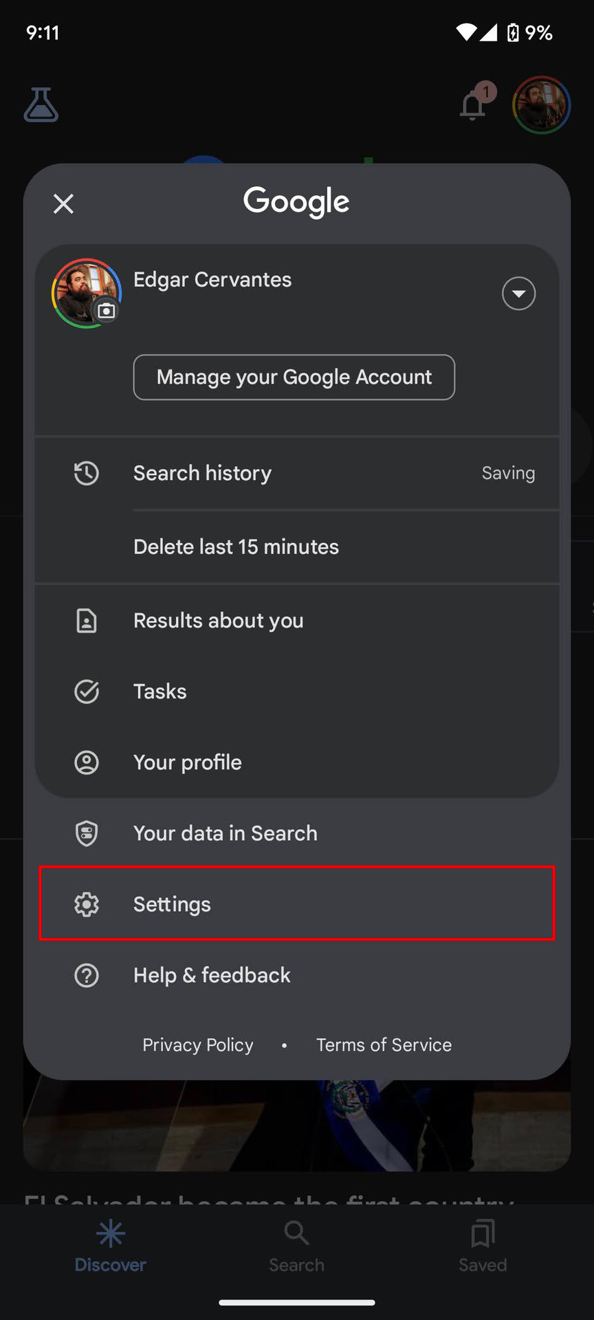594x1320 pixels.
Task: Open Search history
Action: click(x=202, y=473)
